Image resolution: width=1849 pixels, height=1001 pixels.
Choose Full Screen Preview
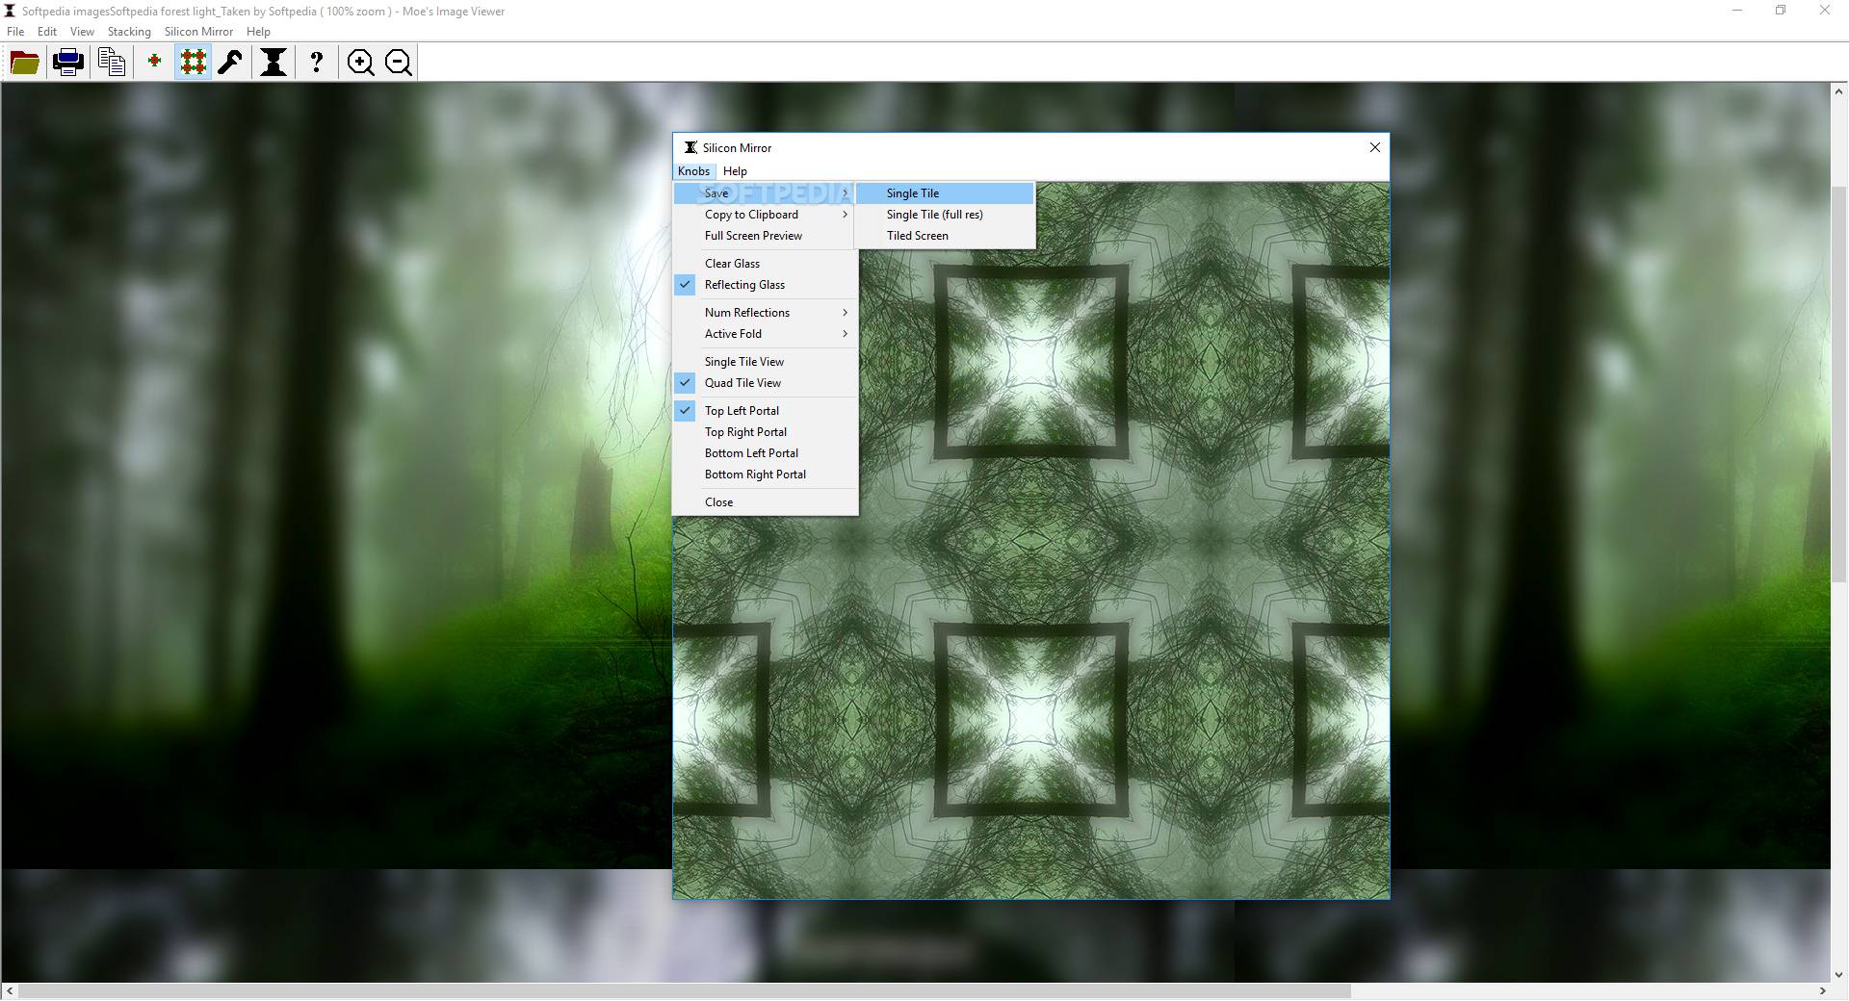(765, 236)
